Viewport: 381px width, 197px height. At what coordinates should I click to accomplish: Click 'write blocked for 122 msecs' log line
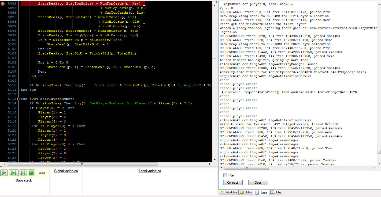click(x=279, y=124)
